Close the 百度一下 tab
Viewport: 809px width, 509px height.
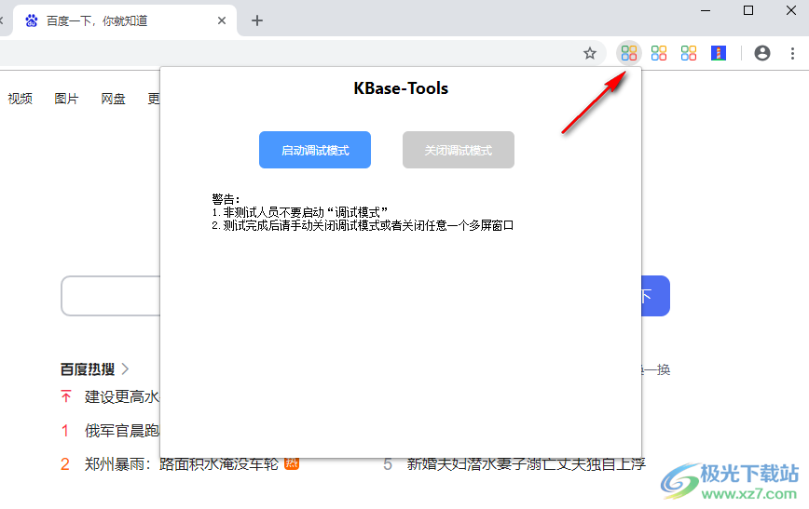click(222, 20)
